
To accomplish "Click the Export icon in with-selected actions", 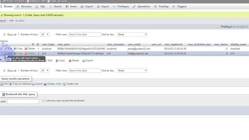I will pyautogui.click(x=84, y=61).
